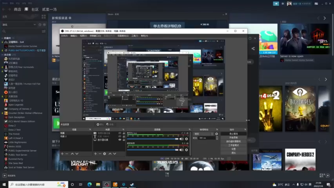The width and height of the screenshot is (334, 188).
Task: Click the Steam library search field
Action: pos(21,31)
